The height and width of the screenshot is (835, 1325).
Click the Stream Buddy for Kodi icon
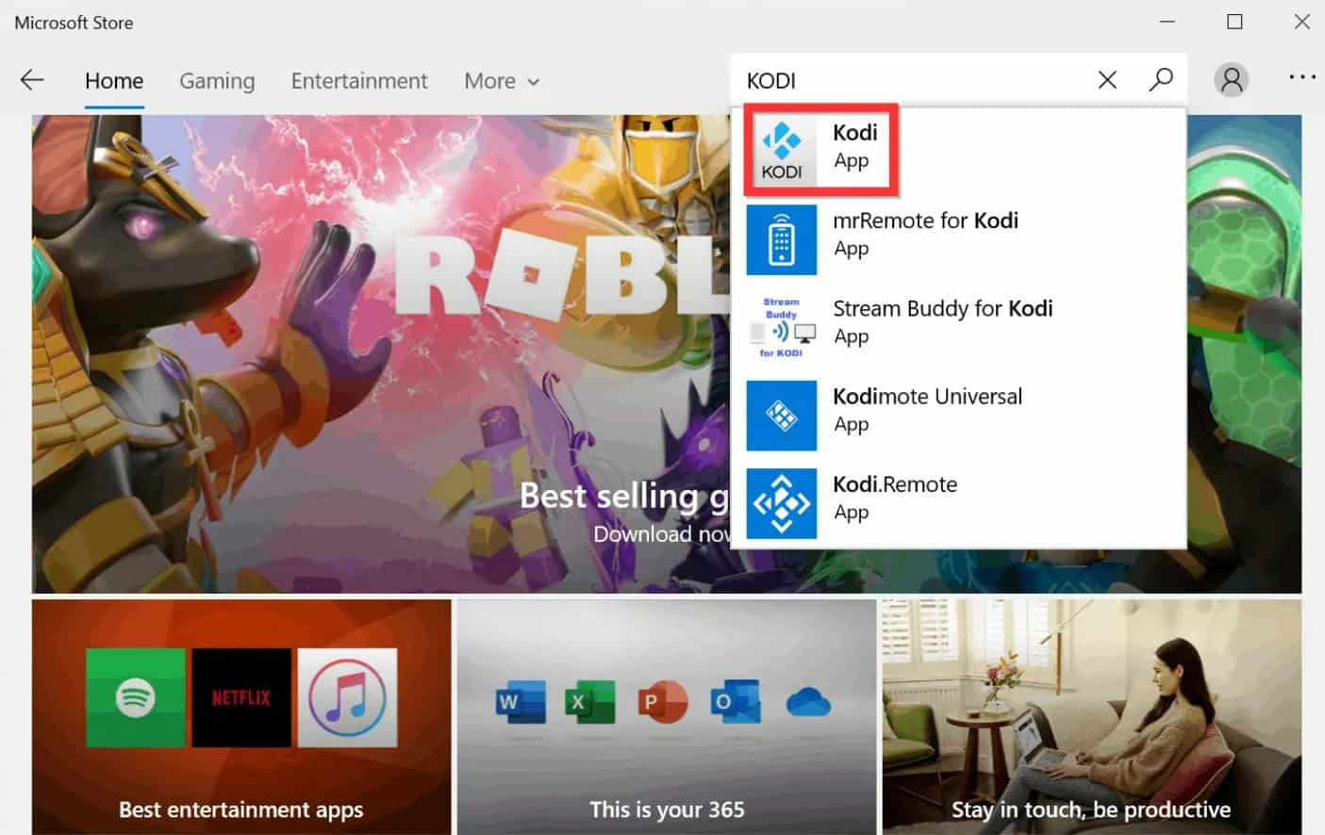tap(782, 327)
